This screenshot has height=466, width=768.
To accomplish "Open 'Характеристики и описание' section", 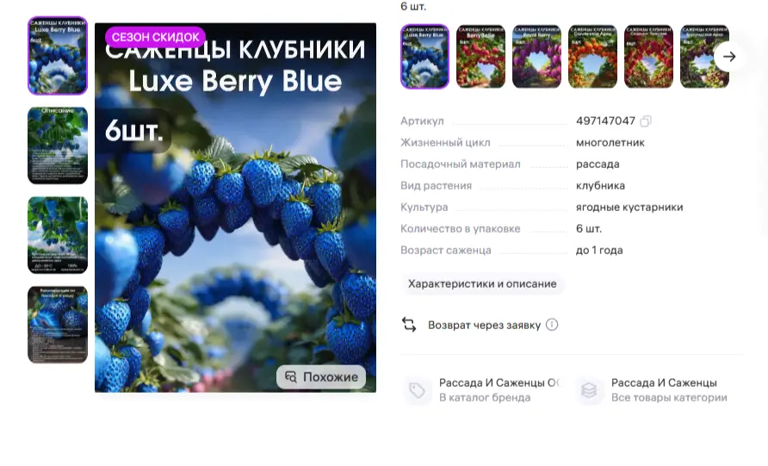I will point(482,284).
